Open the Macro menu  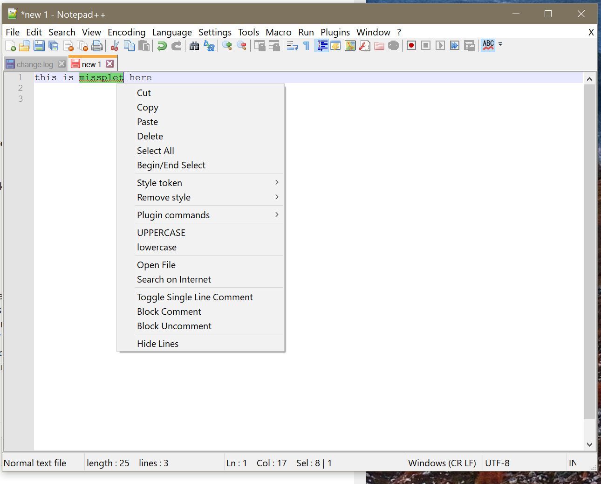pos(279,32)
